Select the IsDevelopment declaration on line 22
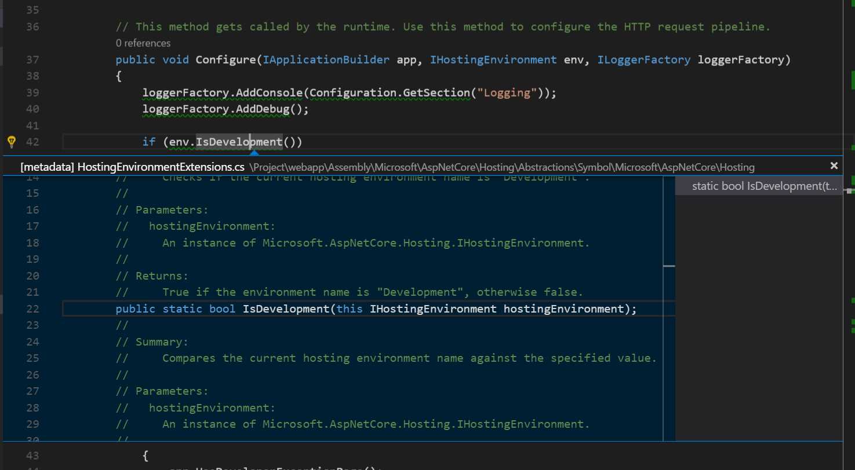 coord(286,309)
